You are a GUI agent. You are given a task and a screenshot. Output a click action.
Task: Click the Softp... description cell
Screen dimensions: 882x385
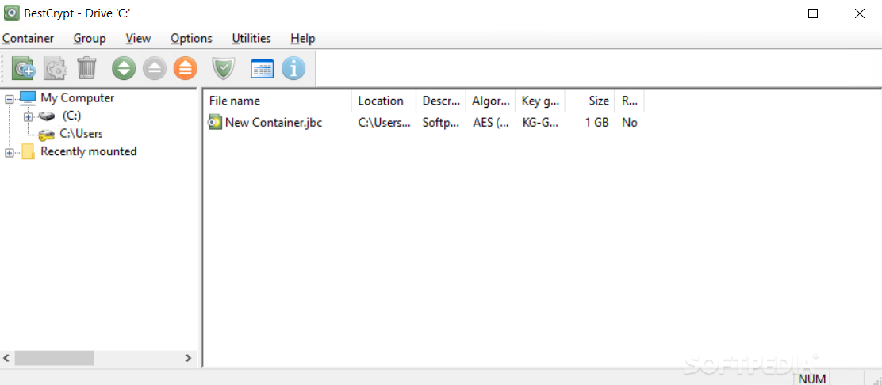coord(442,122)
